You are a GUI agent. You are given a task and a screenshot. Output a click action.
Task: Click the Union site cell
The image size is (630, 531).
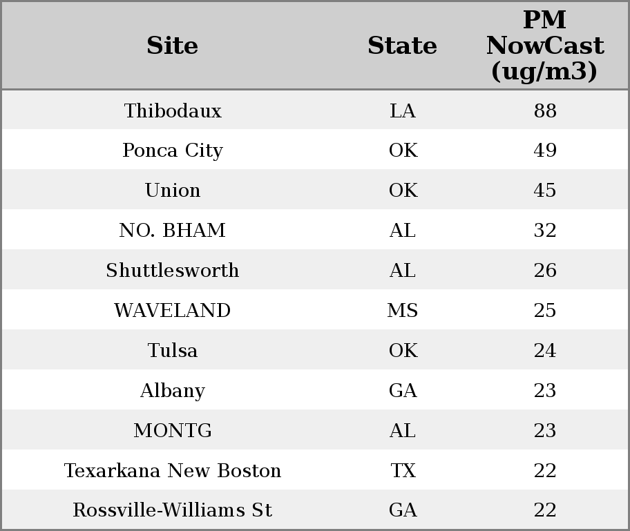point(173,191)
